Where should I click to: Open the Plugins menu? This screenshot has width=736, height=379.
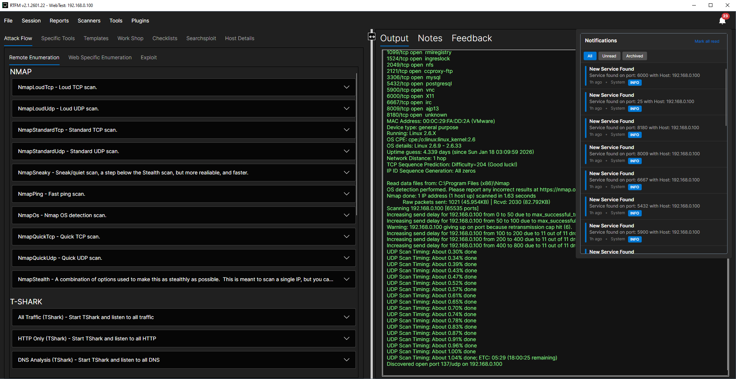tap(140, 21)
